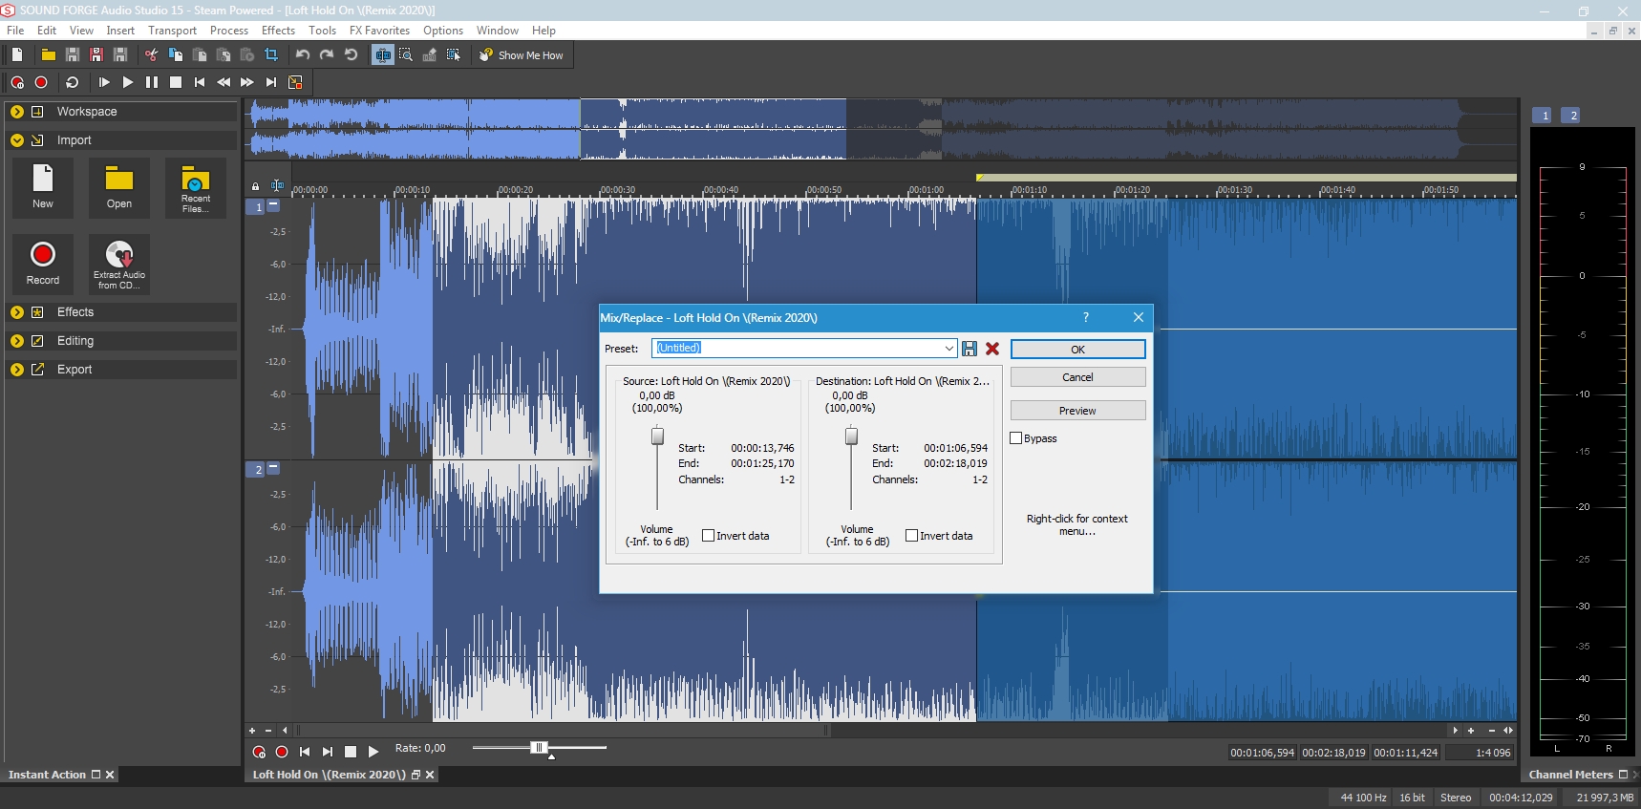The image size is (1641, 809).
Task: Select the Event tool
Action: click(x=454, y=55)
